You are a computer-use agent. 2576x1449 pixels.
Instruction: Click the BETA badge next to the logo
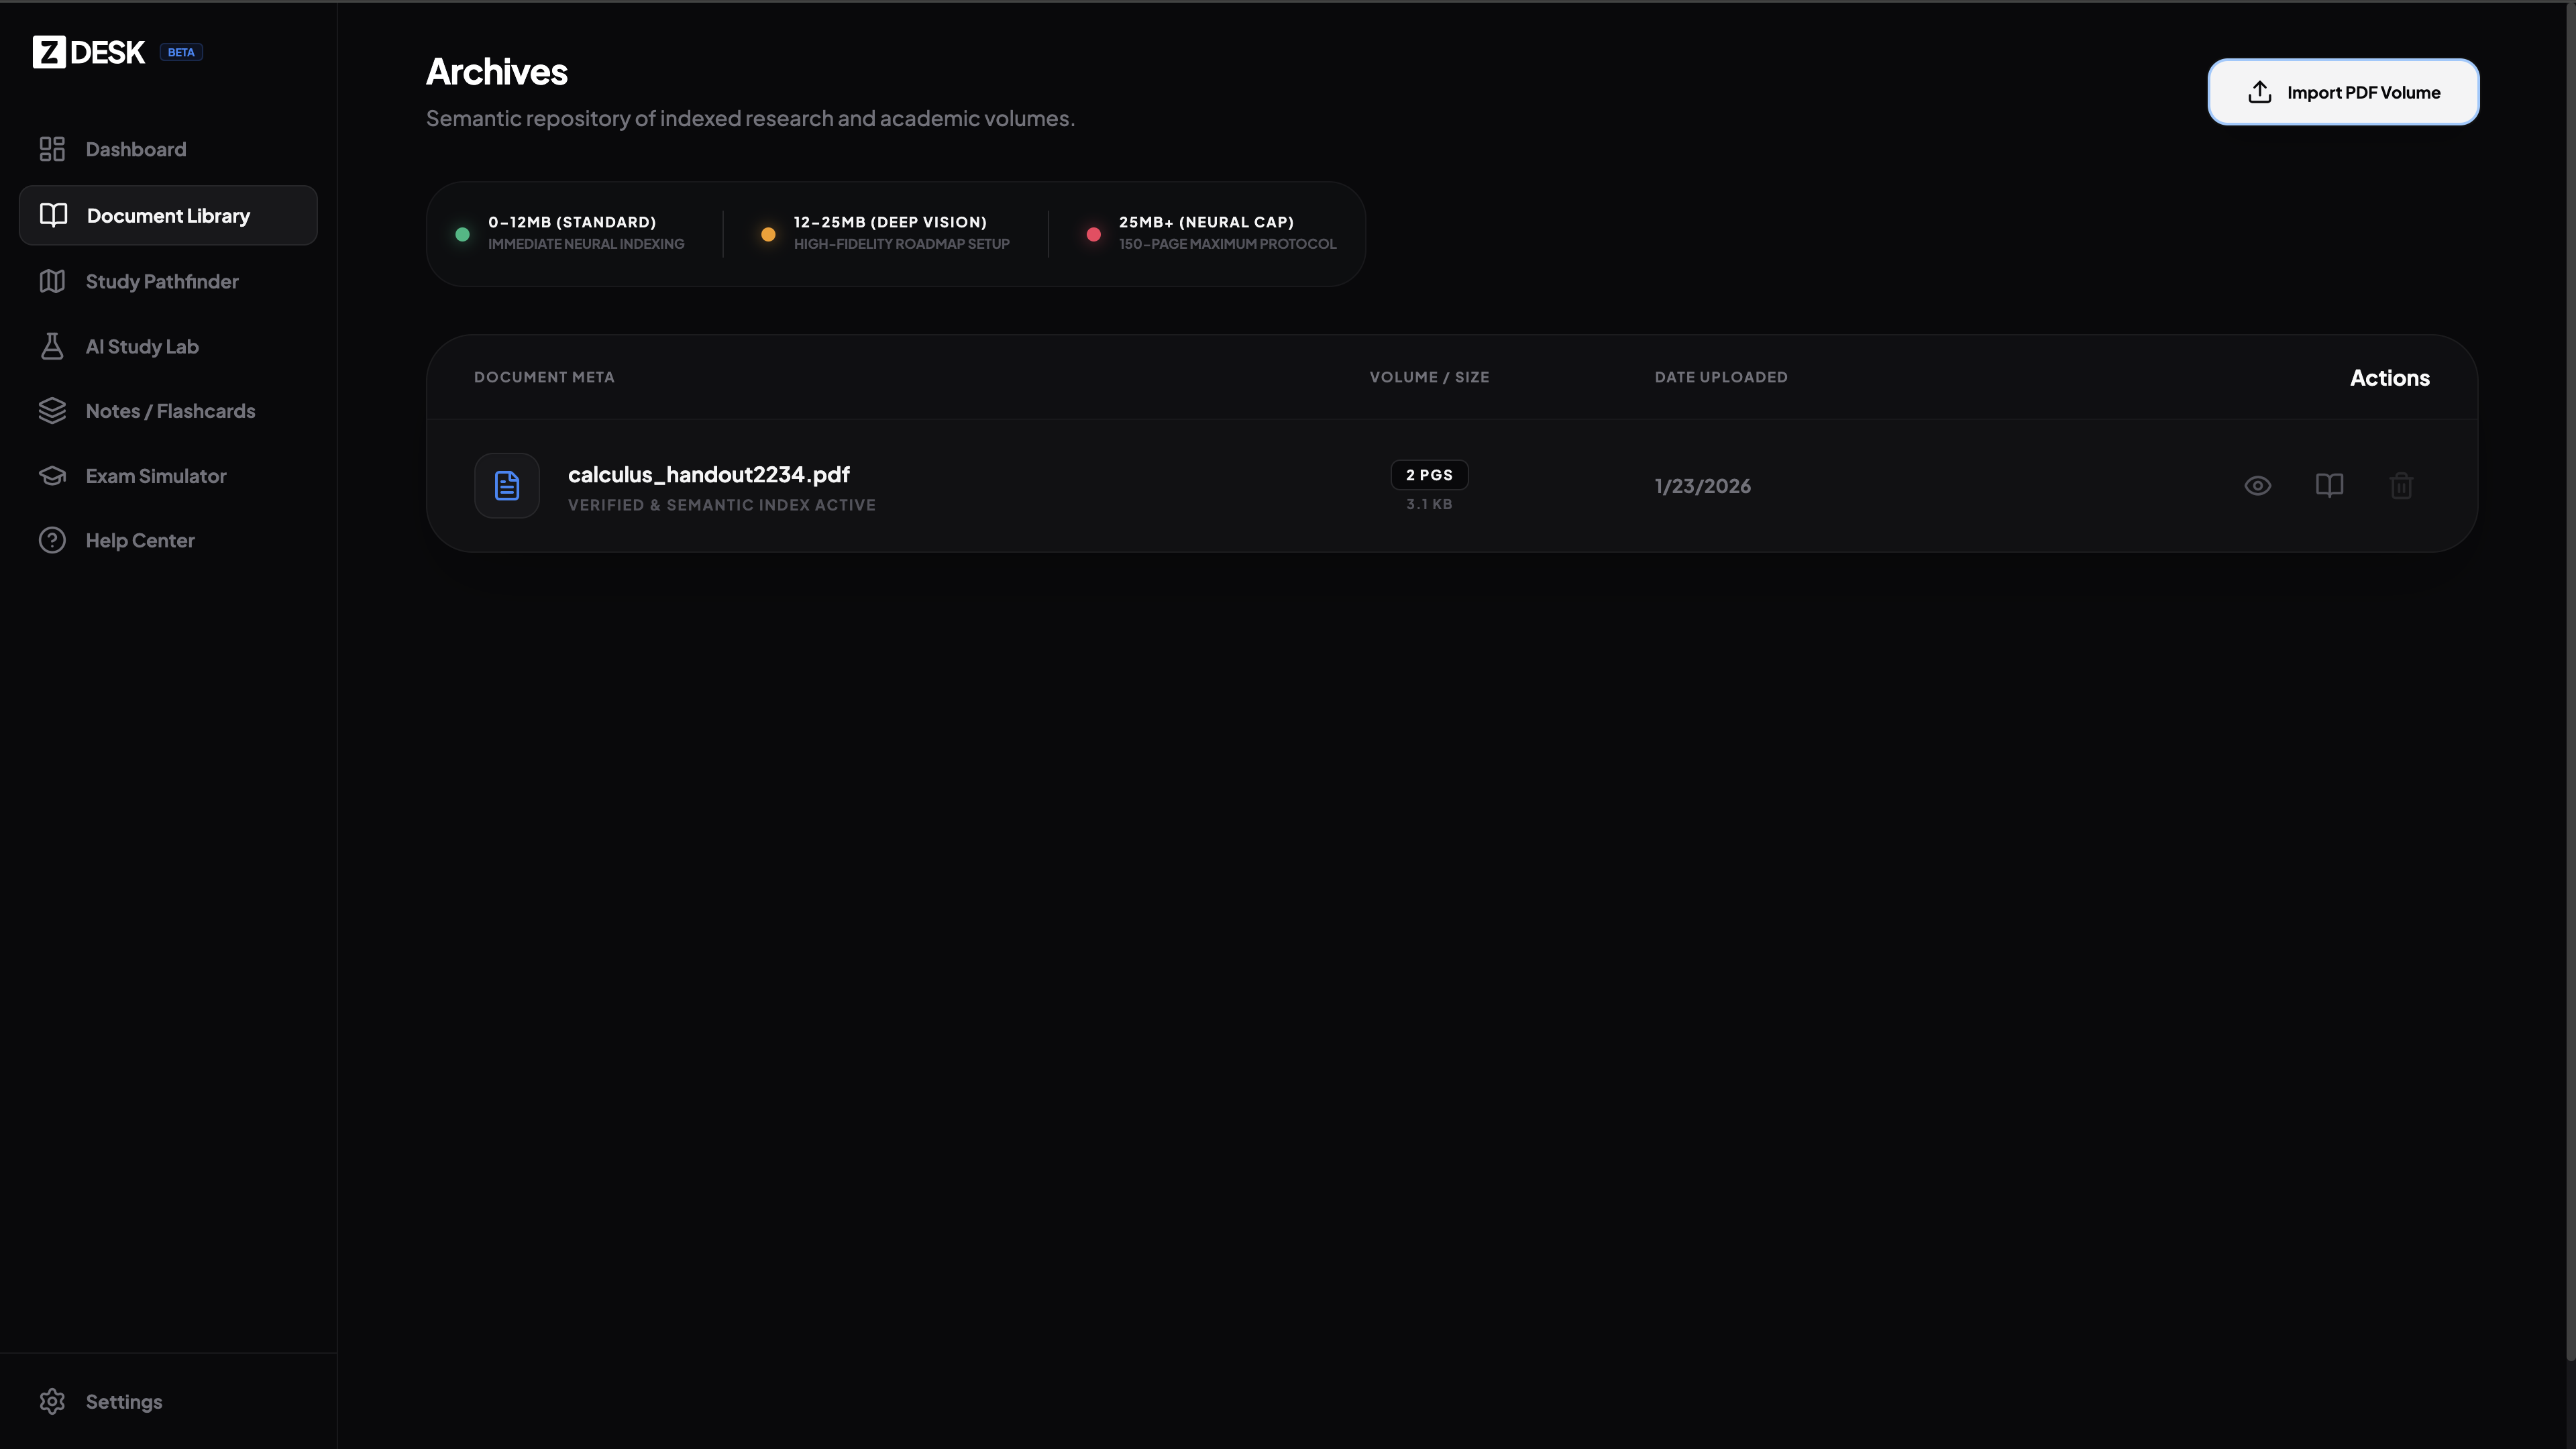(x=181, y=53)
